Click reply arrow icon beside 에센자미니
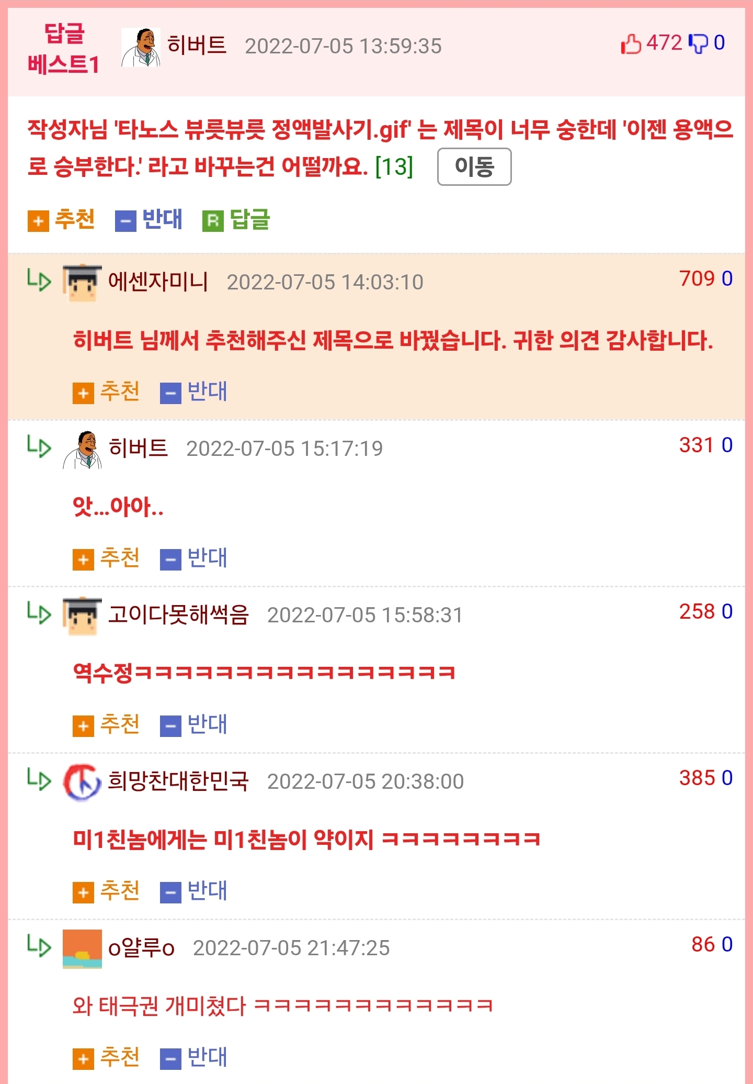This screenshot has height=1084, width=753. point(39,281)
